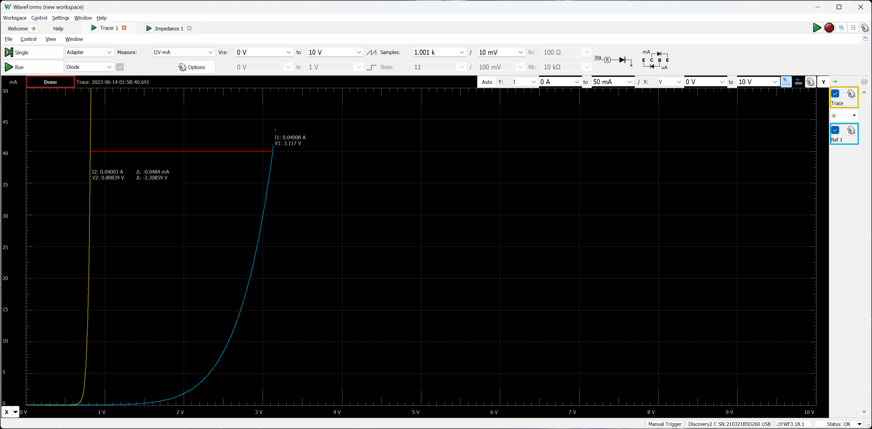This screenshot has width=872, height=429.
Task: Select the quick-measure cursor tool icon
Action: 786,82
